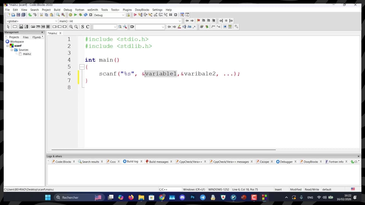The image size is (365, 205).
Task: Click the Cut scissors icon
Action: [x=41, y=15]
